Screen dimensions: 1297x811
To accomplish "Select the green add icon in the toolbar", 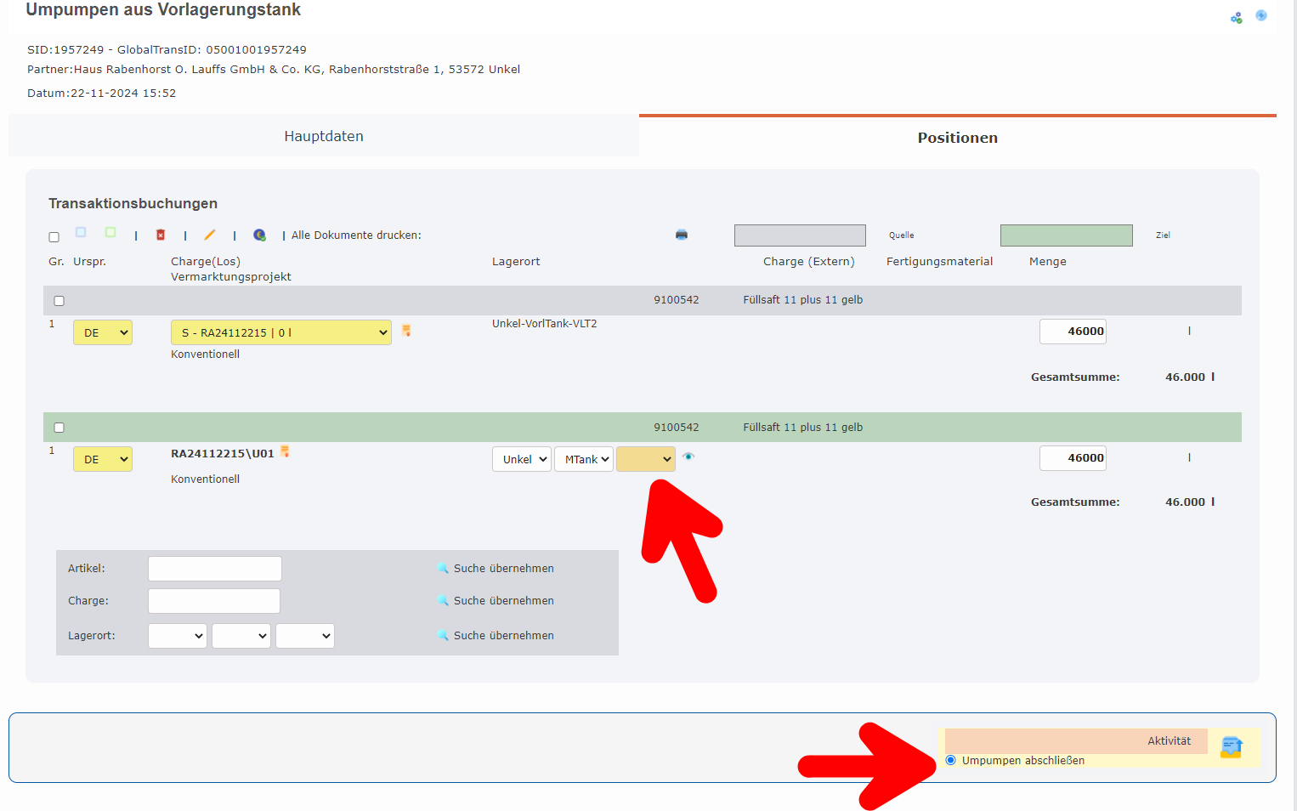I will click(110, 231).
